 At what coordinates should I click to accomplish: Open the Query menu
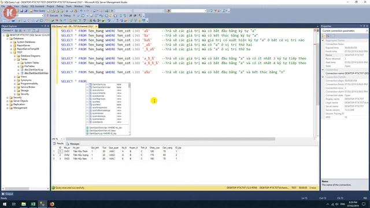[x=24, y=6]
